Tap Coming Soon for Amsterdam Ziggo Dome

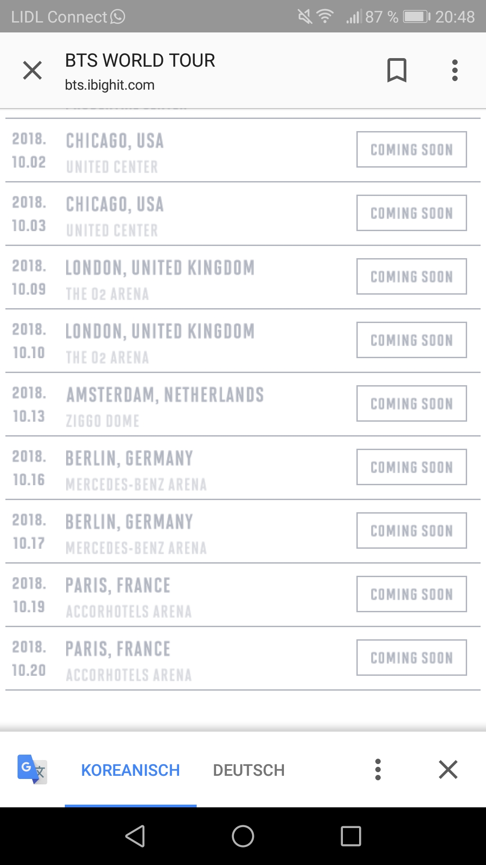click(411, 404)
